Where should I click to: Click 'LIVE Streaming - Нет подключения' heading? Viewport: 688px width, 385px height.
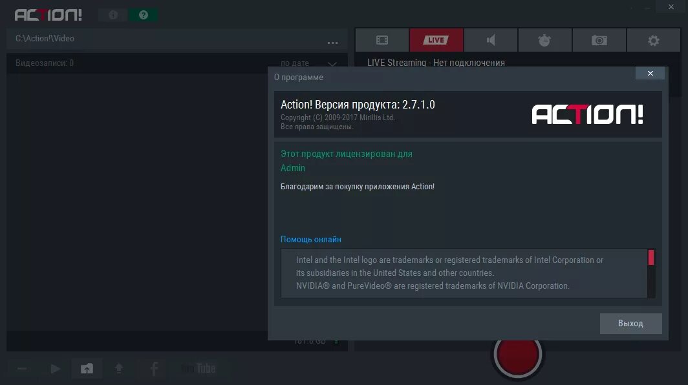(436, 63)
